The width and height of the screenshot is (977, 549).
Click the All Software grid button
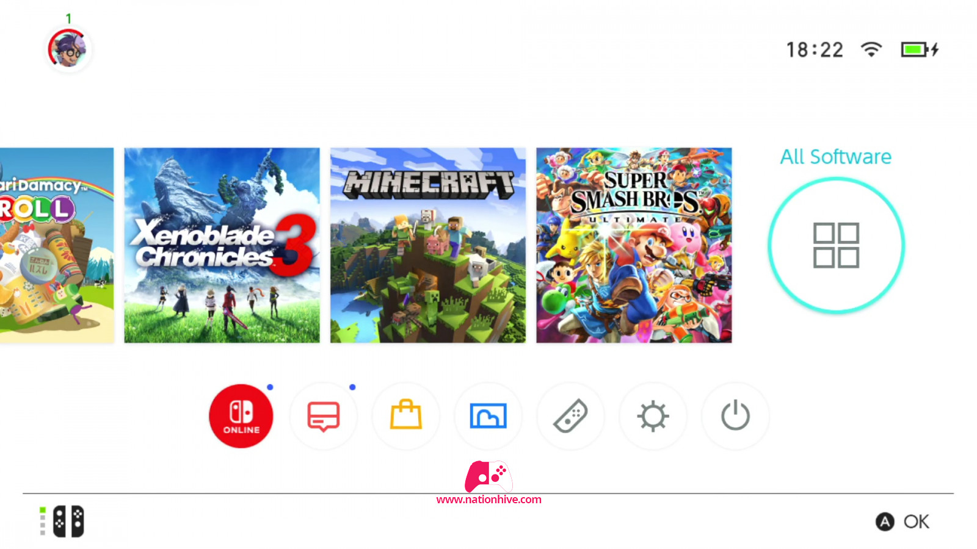point(836,245)
